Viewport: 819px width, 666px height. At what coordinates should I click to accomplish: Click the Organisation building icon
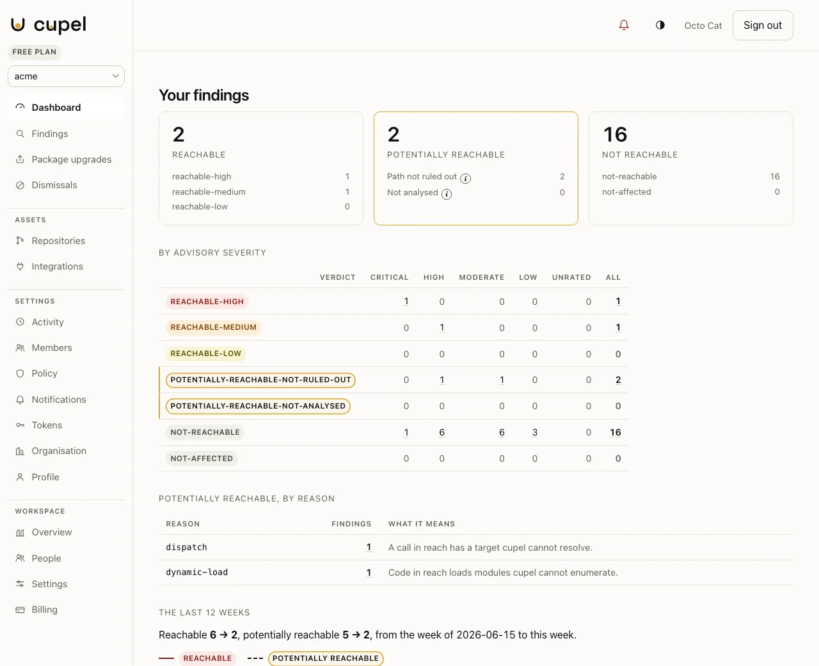(x=20, y=451)
